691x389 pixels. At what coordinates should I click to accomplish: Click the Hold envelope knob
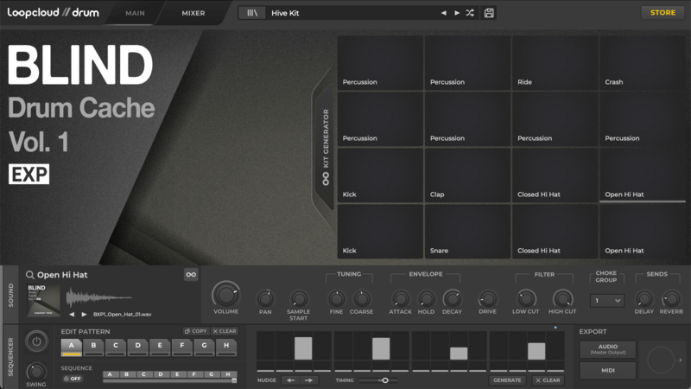(x=426, y=299)
